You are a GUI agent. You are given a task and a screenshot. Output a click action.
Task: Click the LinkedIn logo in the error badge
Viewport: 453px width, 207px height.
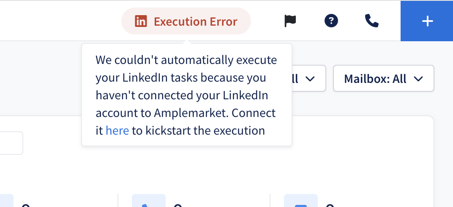click(141, 21)
